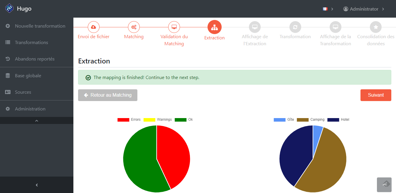Click the Affichage de la Transformation label
Viewport: 396px width, 193px height.
pyautogui.click(x=336, y=40)
